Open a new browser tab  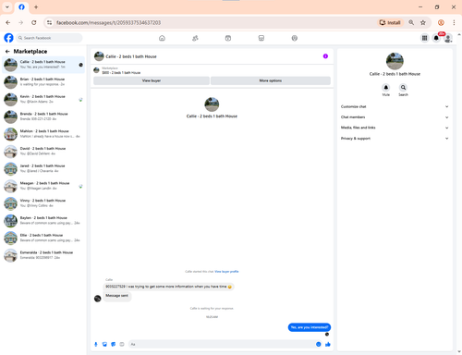click(x=36, y=7)
